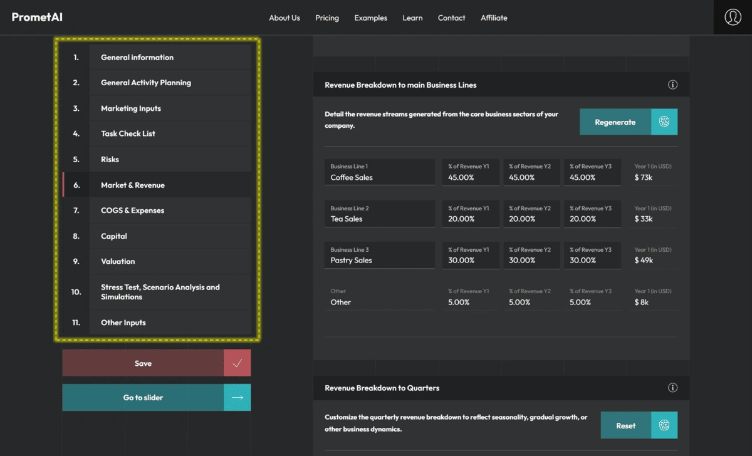Open the About Us page
752x456 pixels.
point(285,18)
